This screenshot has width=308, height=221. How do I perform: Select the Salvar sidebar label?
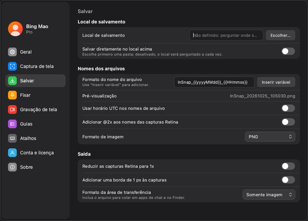(27, 81)
